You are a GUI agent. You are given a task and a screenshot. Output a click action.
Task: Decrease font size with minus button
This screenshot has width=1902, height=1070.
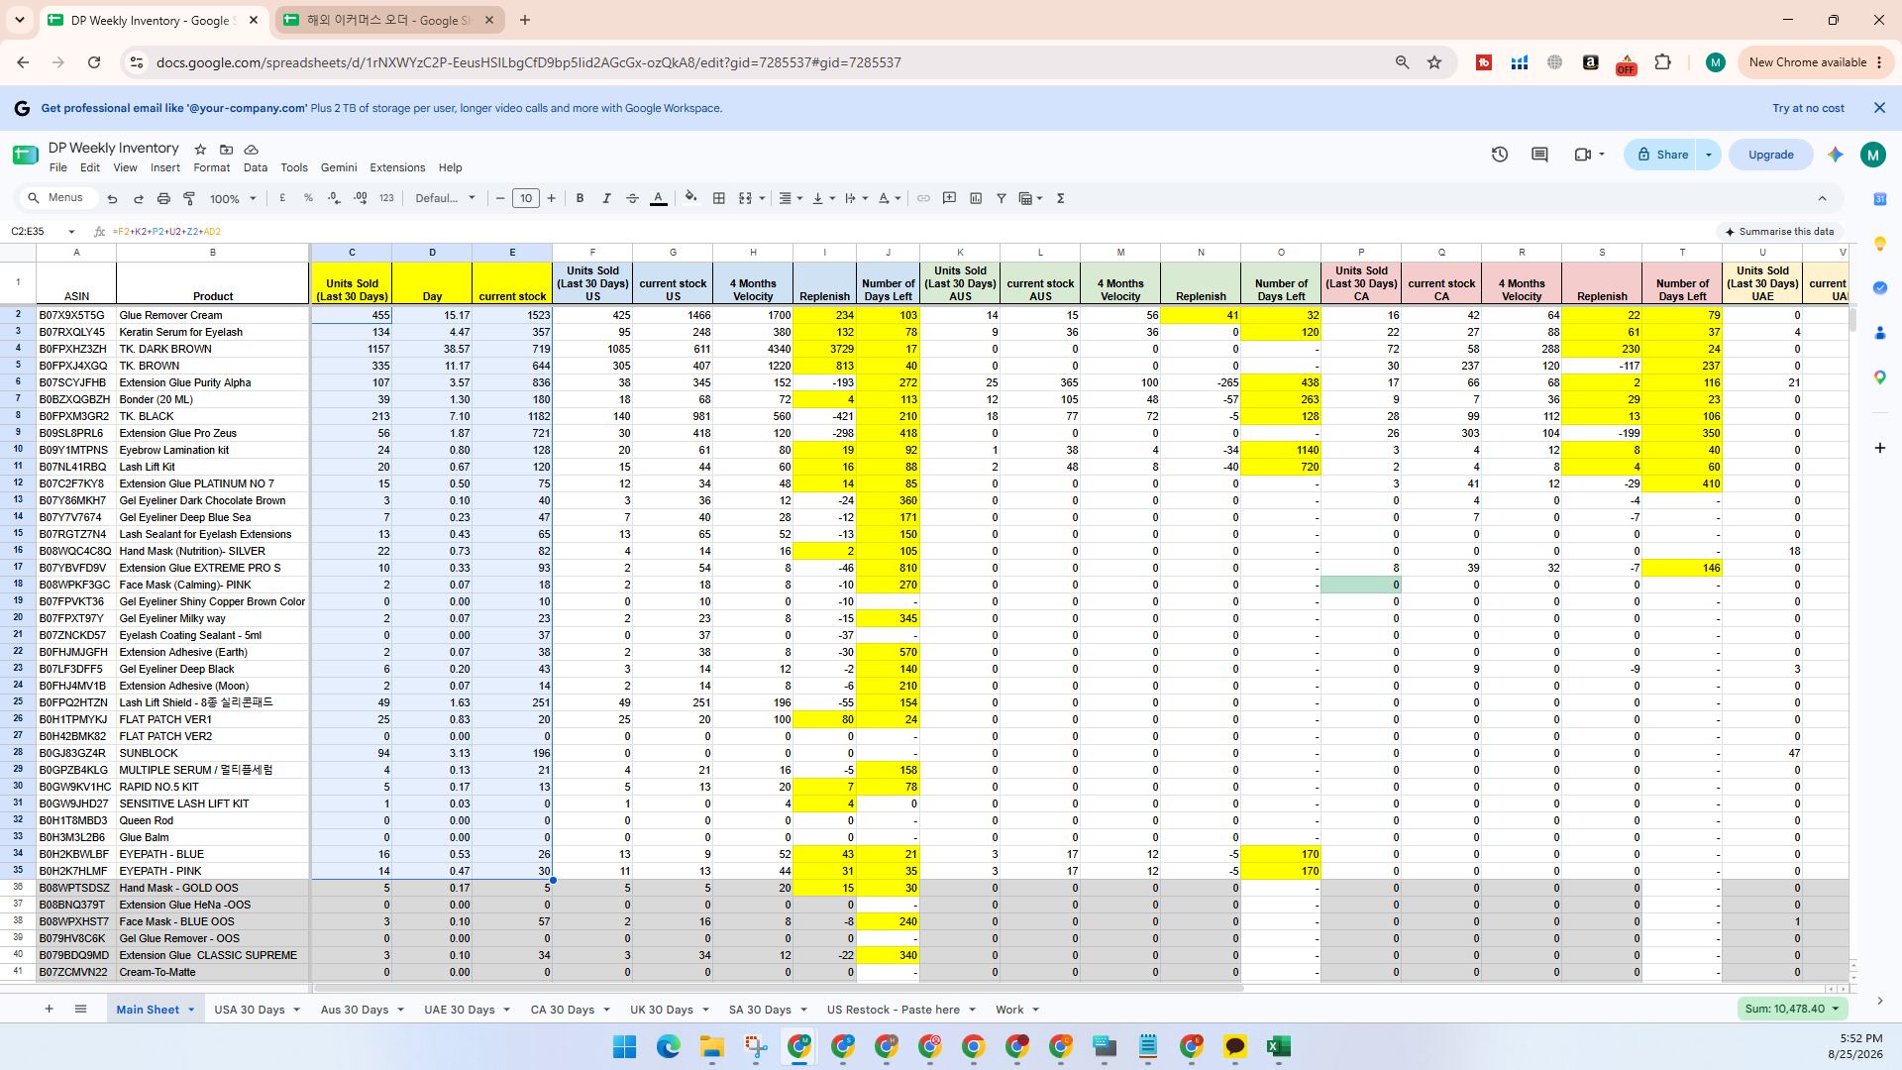pos(500,198)
